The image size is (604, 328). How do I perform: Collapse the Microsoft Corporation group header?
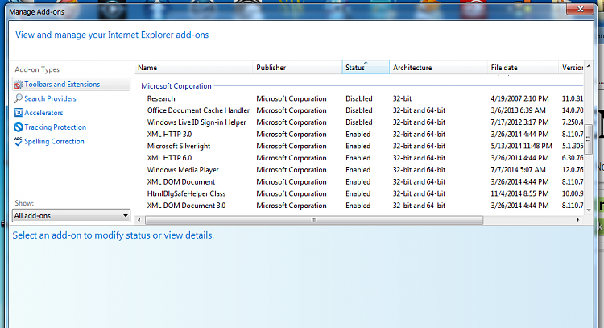tap(176, 86)
